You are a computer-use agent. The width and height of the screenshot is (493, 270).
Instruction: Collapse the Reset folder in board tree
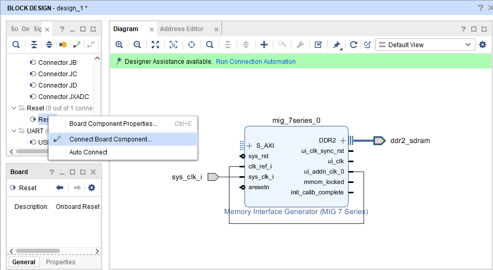14,108
